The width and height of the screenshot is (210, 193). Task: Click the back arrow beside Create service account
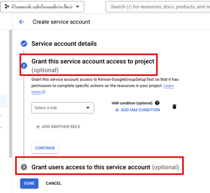click(22, 22)
